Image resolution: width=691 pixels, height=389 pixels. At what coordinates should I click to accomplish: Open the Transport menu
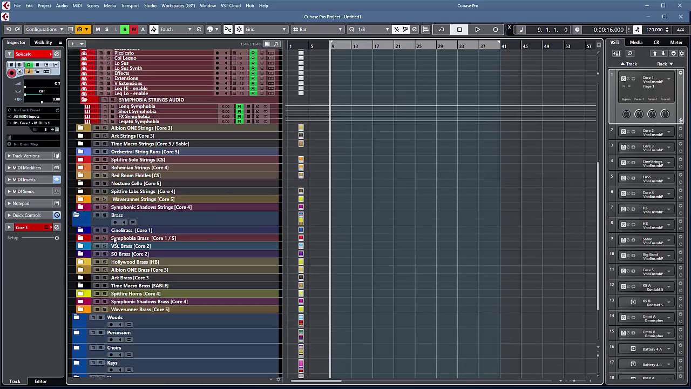130,5
